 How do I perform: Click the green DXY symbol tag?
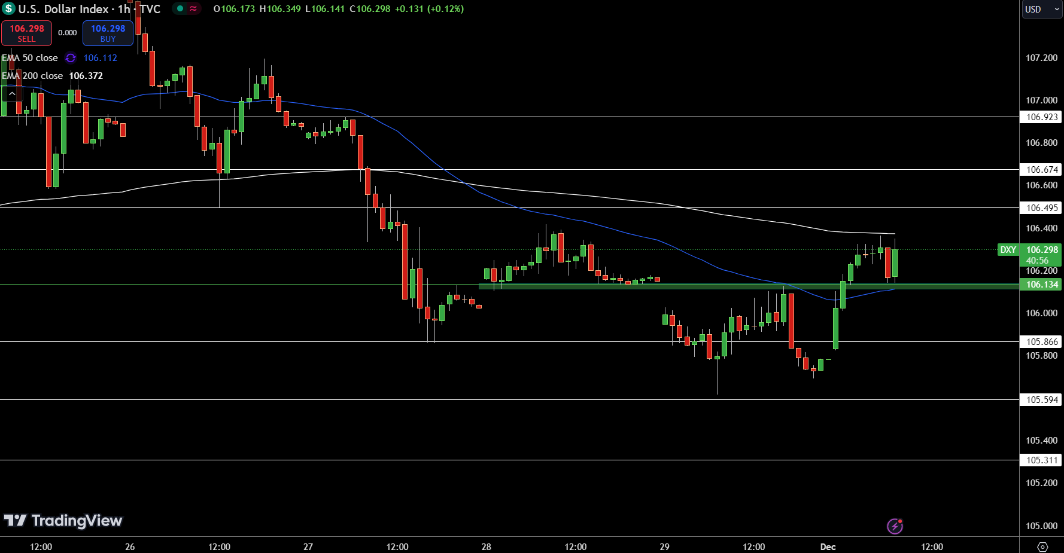[1008, 250]
